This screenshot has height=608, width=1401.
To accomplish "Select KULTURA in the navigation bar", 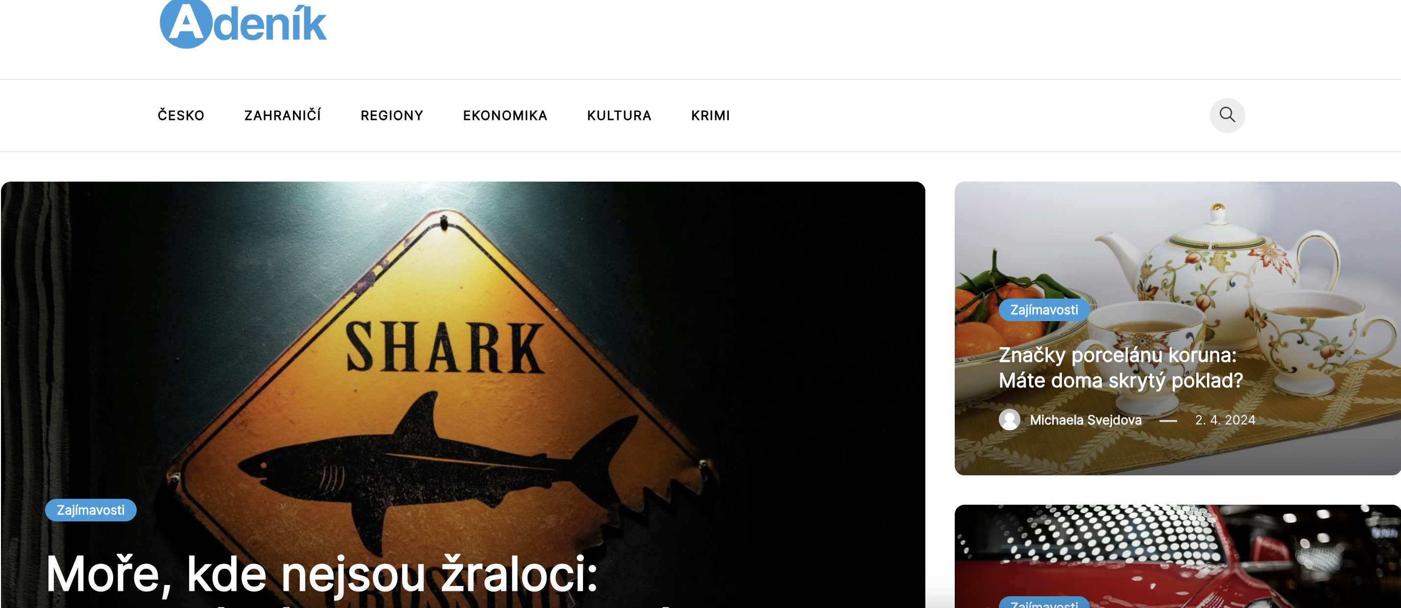I will pos(619,116).
